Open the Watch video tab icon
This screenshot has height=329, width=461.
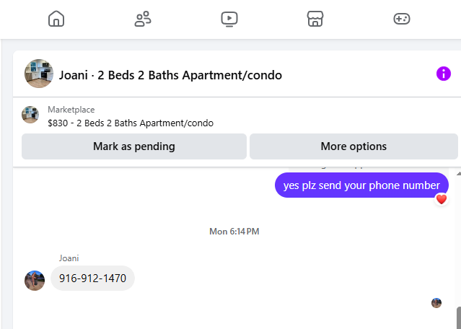pyautogui.click(x=229, y=19)
